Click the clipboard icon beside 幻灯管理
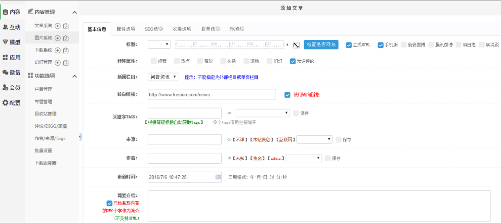Image resolution: width=501 pixels, height=223 pixels. click(66, 63)
